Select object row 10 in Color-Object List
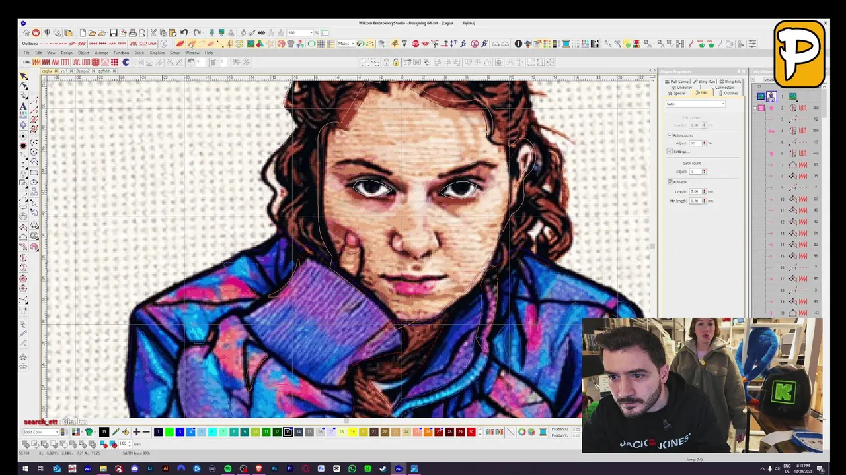846x475 pixels. [788, 199]
